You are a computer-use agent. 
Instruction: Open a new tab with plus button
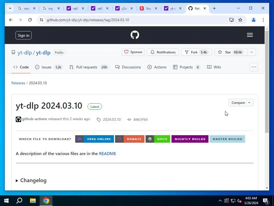(x=214, y=8)
